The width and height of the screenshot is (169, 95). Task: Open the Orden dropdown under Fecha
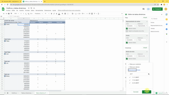coord(131,40)
